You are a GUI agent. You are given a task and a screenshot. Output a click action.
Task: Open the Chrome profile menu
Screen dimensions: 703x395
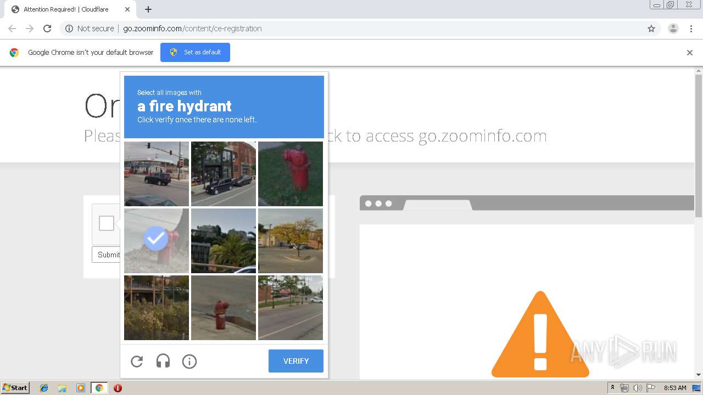673,29
